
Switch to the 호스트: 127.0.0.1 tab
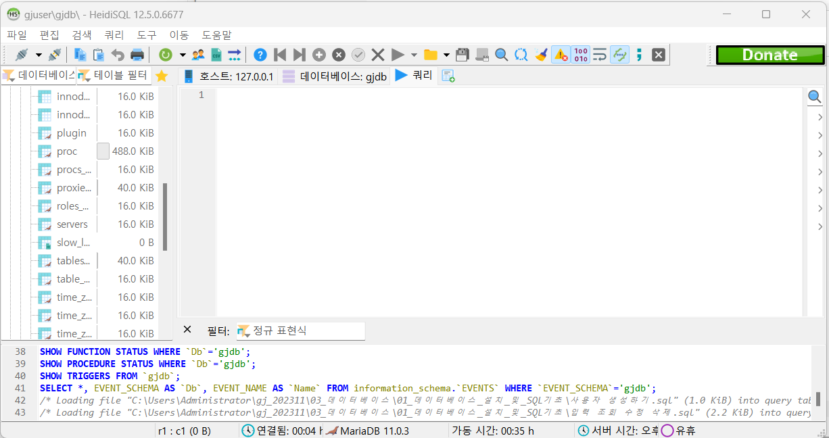[x=228, y=76]
